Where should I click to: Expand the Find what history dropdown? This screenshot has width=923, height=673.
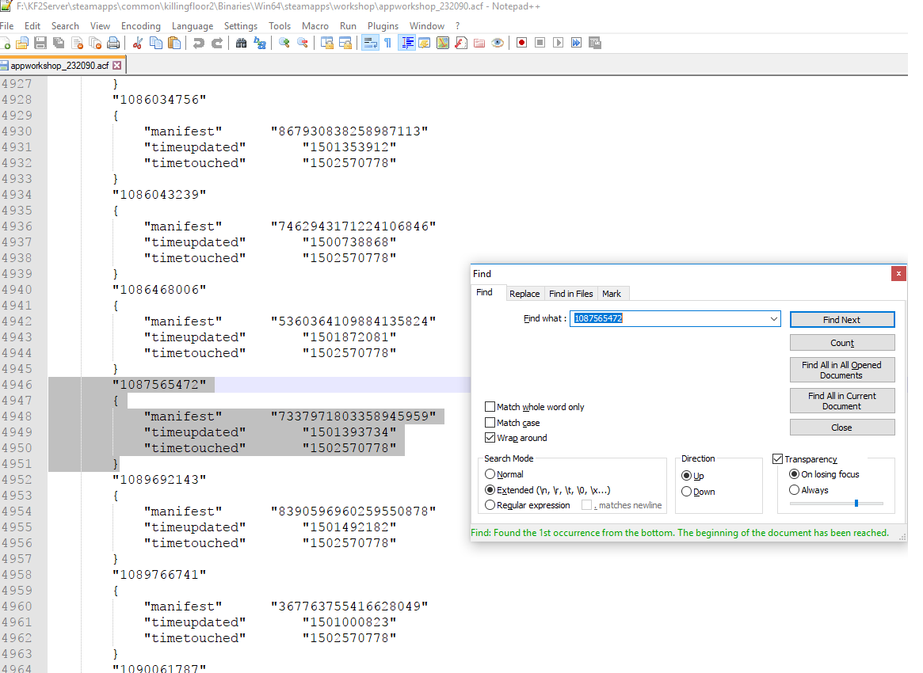point(773,319)
